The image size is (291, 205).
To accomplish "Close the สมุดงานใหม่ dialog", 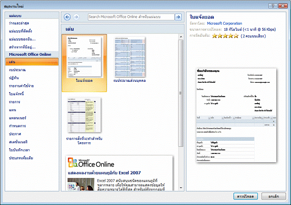I will (283, 6).
